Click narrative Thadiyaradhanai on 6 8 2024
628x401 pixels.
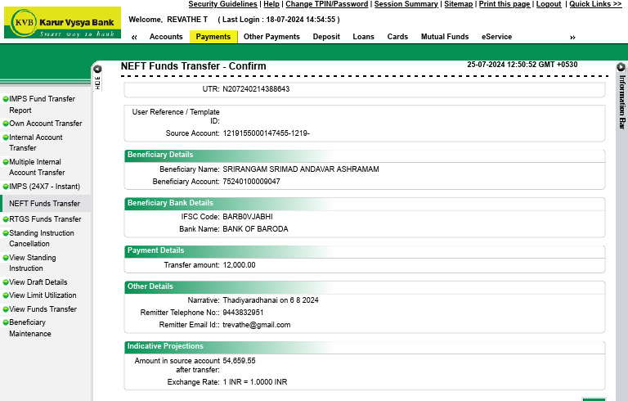click(x=271, y=300)
